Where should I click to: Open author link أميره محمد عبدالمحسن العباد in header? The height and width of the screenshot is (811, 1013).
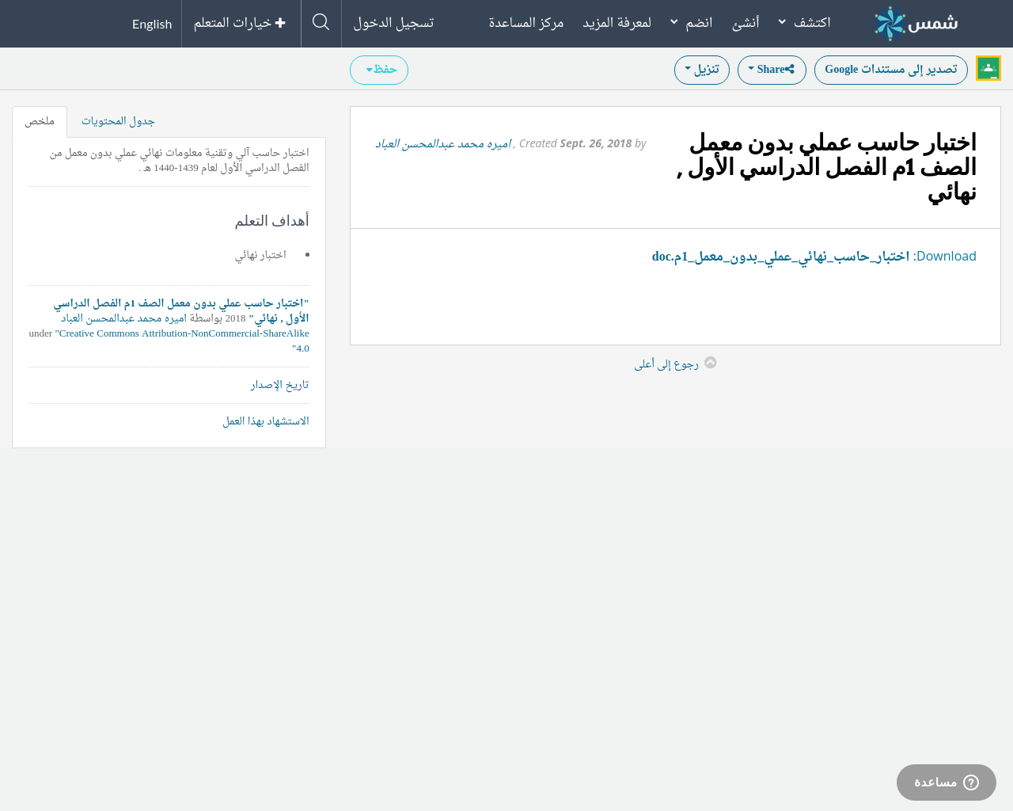pos(443,143)
